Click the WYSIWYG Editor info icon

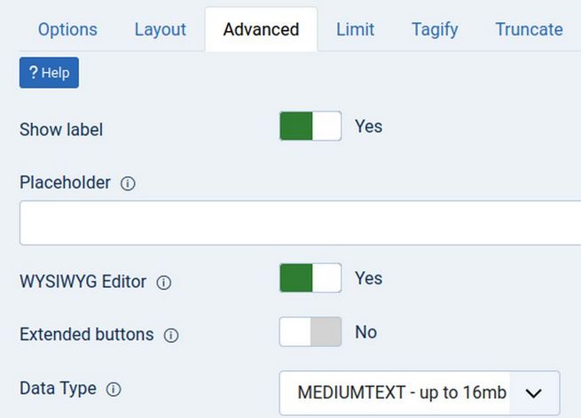click(x=163, y=283)
